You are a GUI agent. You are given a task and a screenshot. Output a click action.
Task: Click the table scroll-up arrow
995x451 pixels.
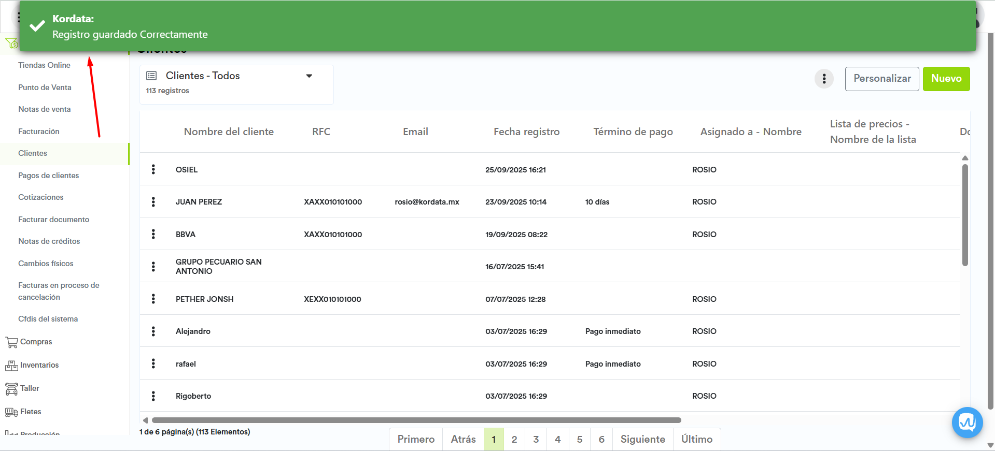pyautogui.click(x=965, y=158)
